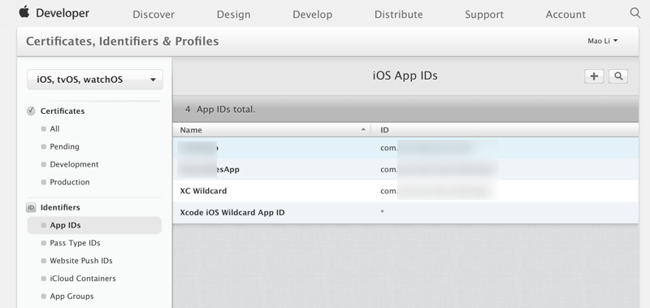
Task: Select the All certificates item
Action: (54, 129)
